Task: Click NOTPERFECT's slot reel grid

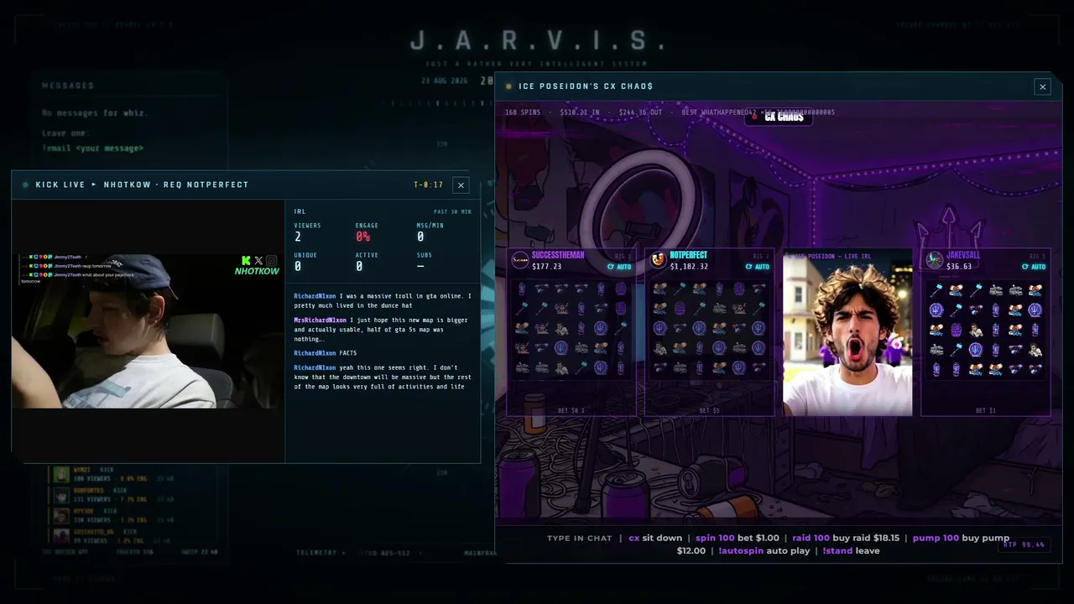Action: (709, 329)
